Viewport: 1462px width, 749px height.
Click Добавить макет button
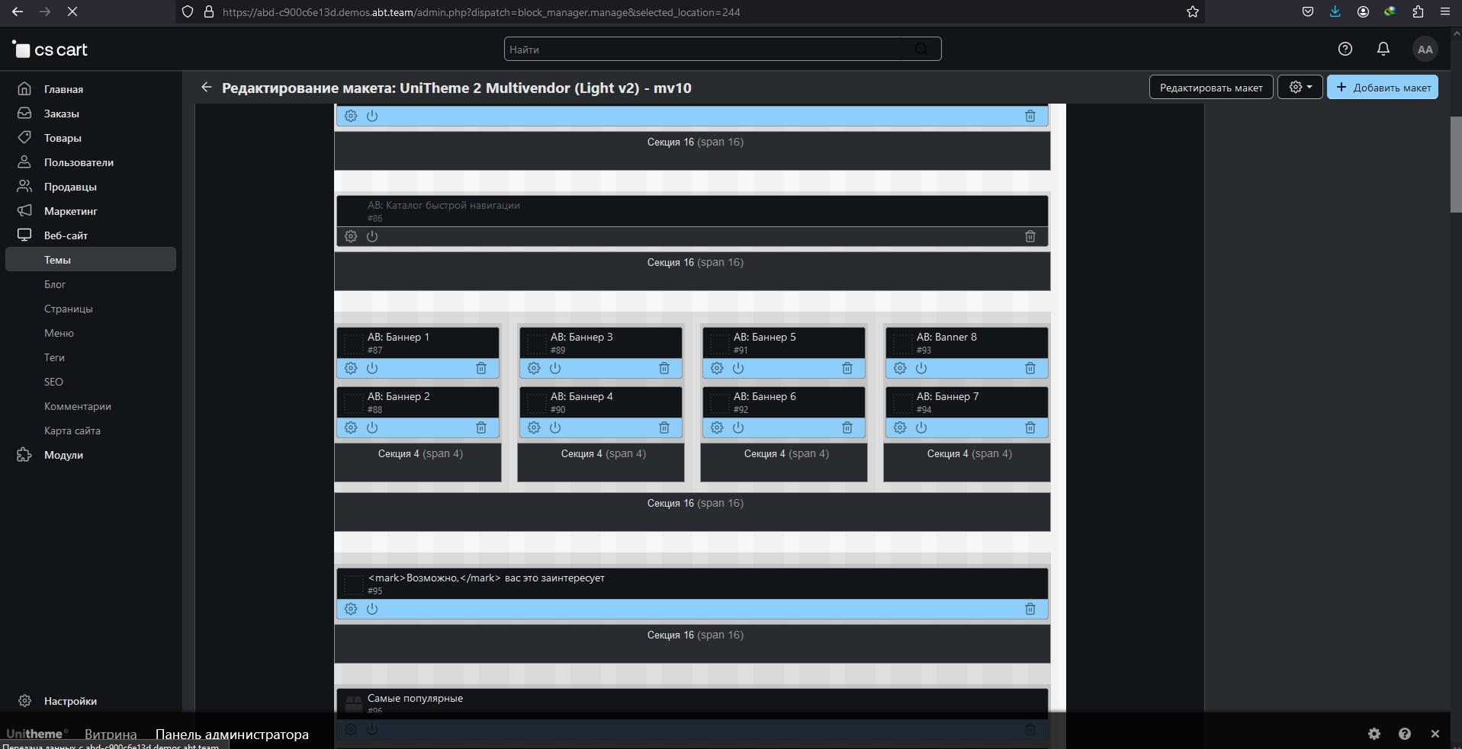click(1383, 87)
